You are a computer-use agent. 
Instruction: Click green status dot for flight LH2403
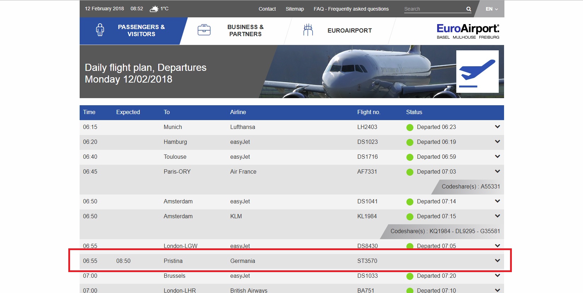coord(410,128)
